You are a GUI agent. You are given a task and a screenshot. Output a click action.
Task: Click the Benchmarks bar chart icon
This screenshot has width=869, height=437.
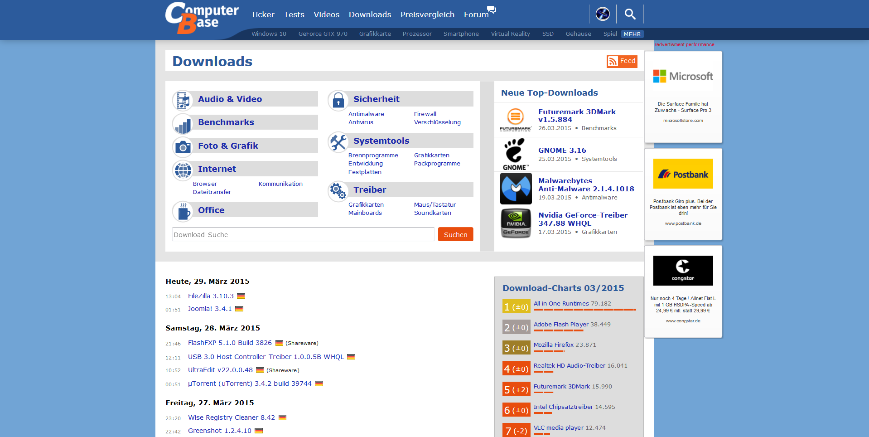(183, 123)
